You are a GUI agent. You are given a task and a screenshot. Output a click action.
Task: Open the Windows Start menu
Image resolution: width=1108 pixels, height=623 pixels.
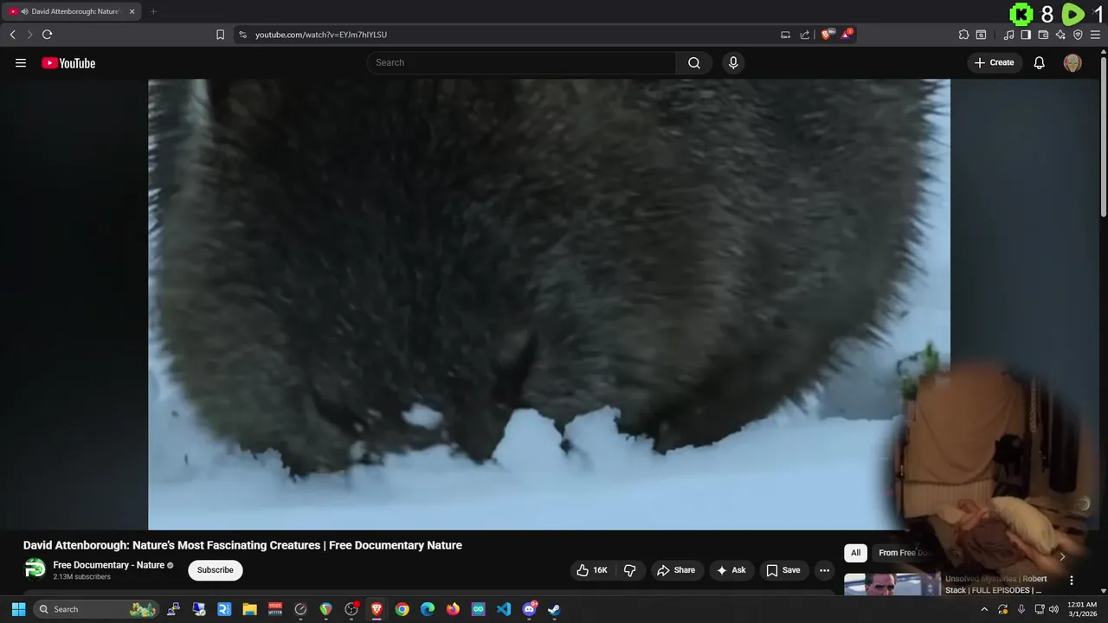[x=18, y=609]
